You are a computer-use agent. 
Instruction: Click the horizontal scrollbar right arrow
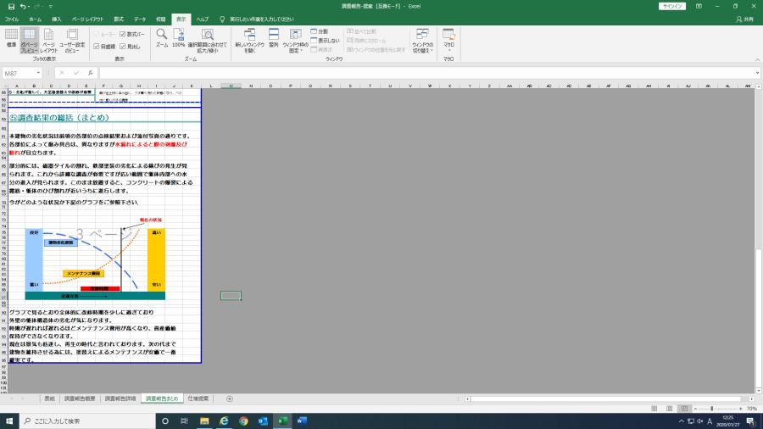[x=752, y=398]
